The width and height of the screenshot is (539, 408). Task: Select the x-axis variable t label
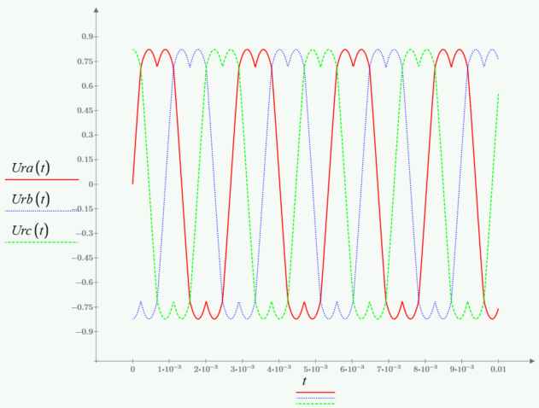coord(304,381)
